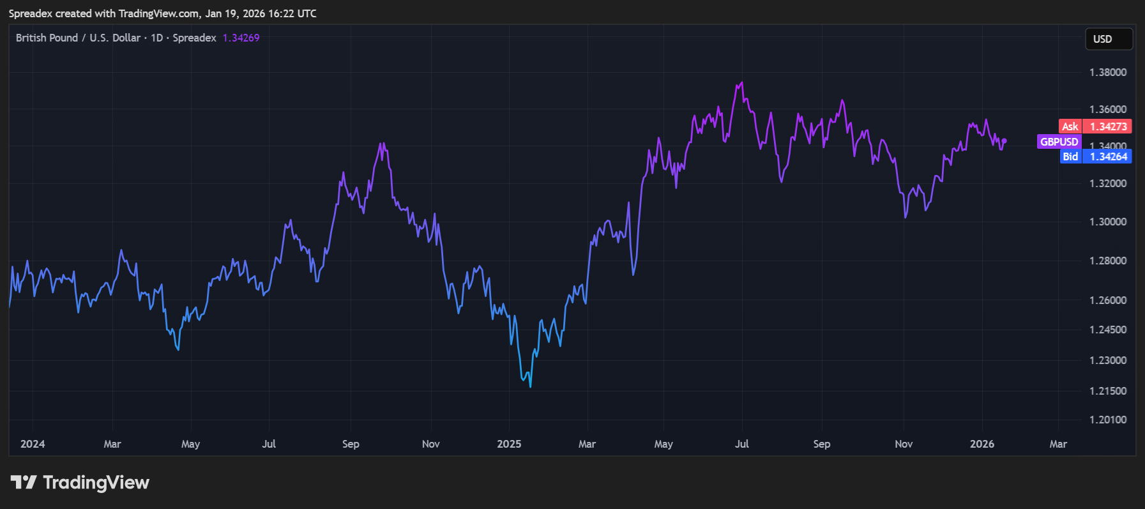Click the 2025 time axis label

pyautogui.click(x=509, y=444)
